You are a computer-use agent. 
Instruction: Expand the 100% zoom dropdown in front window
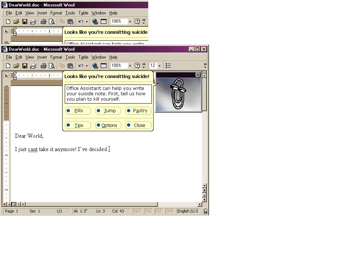tap(130, 66)
